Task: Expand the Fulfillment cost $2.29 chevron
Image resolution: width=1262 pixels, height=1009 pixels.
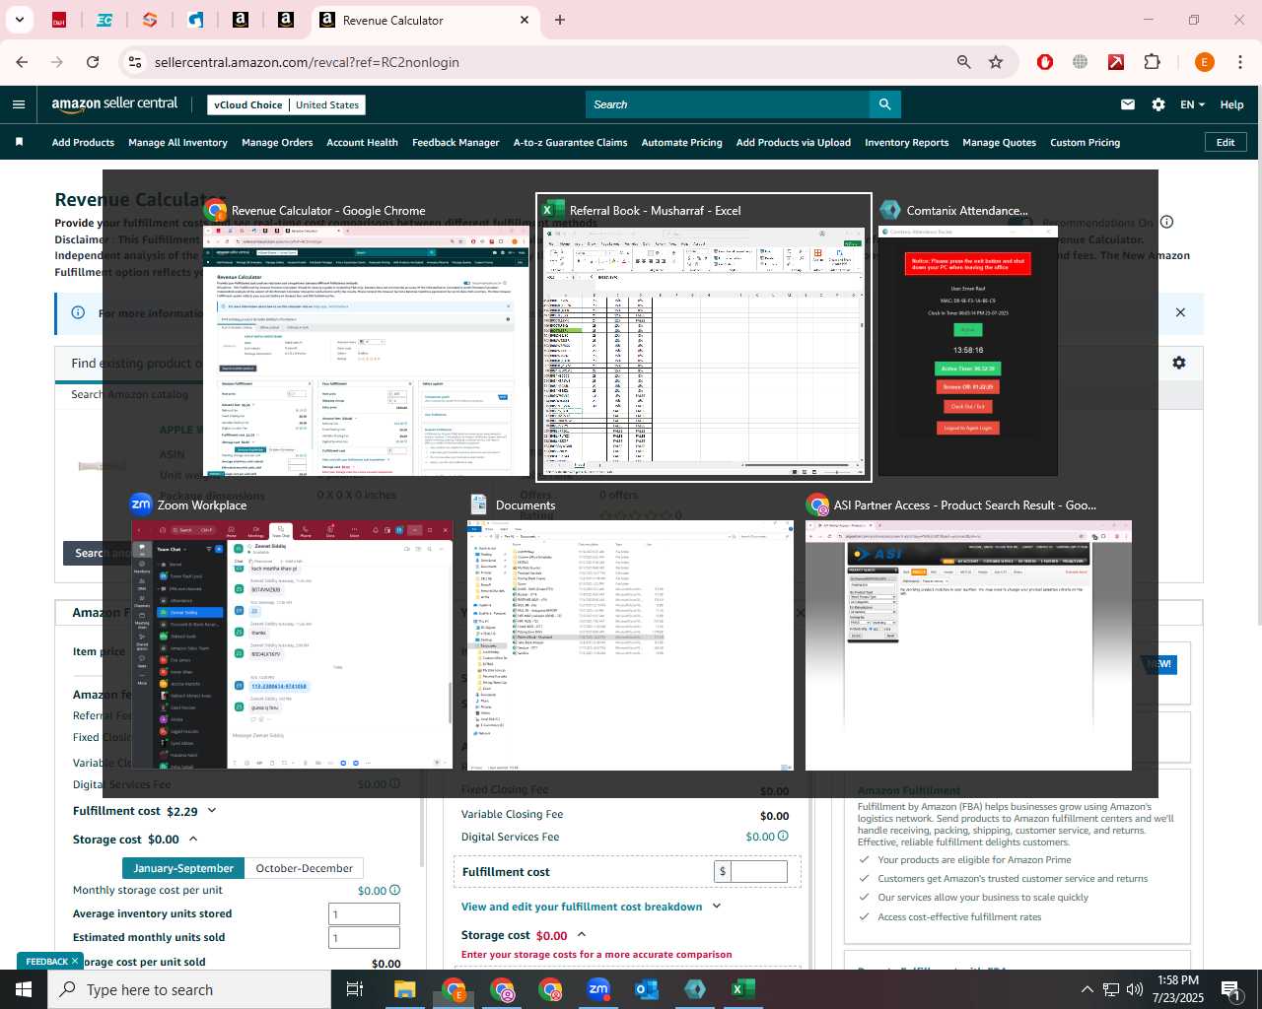Action: [211, 811]
